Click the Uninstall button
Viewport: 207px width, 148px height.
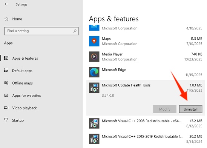pyautogui.click(x=191, y=109)
